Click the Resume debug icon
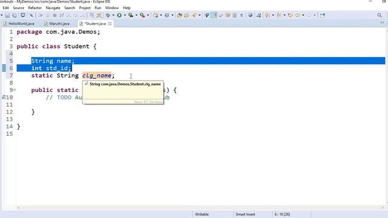388x218 pixels. click(41, 15)
